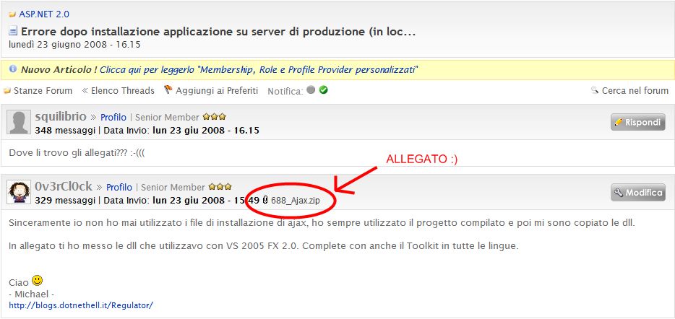This screenshot has height=319, width=675.
Task: Click the date "lunedì 23 giugno 2008 - 16.15"
Action: (x=74, y=45)
